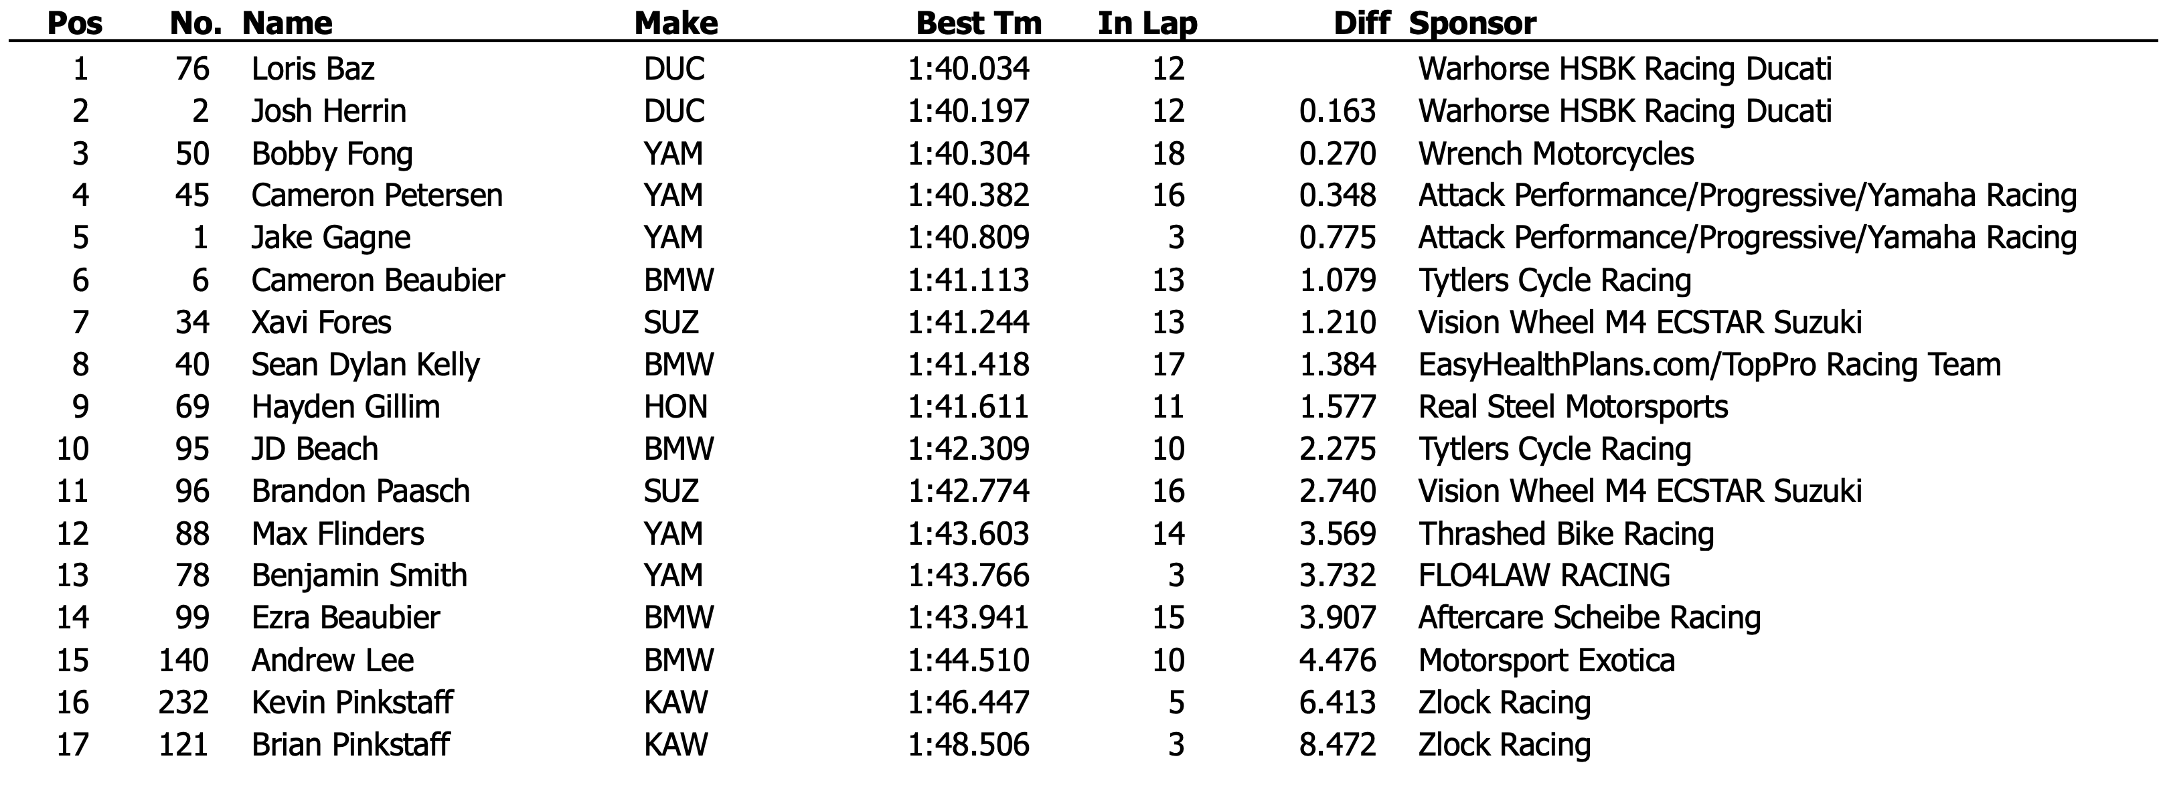
Task: Click Josh Herrin's name
Action: click(329, 111)
